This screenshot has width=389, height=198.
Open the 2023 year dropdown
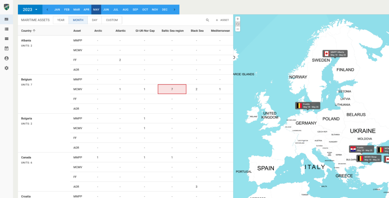(x=30, y=9)
